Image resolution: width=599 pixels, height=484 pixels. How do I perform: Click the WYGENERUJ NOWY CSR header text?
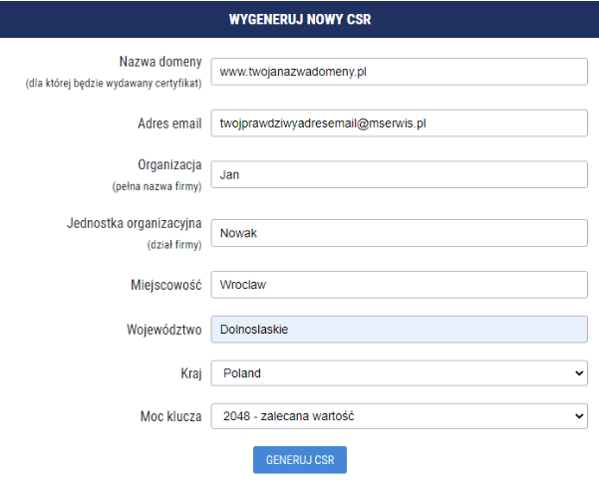(300, 19)
